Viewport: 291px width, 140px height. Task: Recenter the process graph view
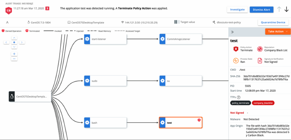click(x=14, y=42)
